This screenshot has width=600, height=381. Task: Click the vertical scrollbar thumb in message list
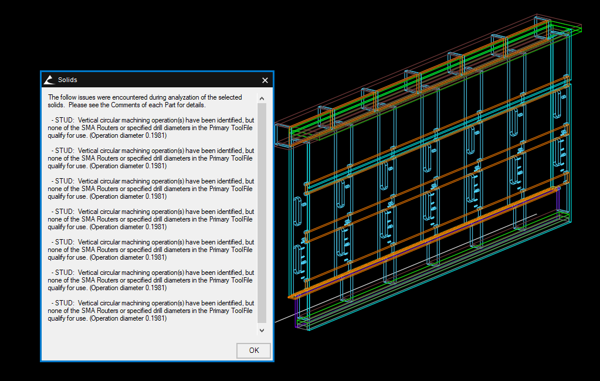point(262,213)
